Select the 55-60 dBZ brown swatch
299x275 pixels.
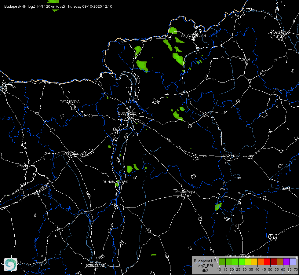pos(280,262)
